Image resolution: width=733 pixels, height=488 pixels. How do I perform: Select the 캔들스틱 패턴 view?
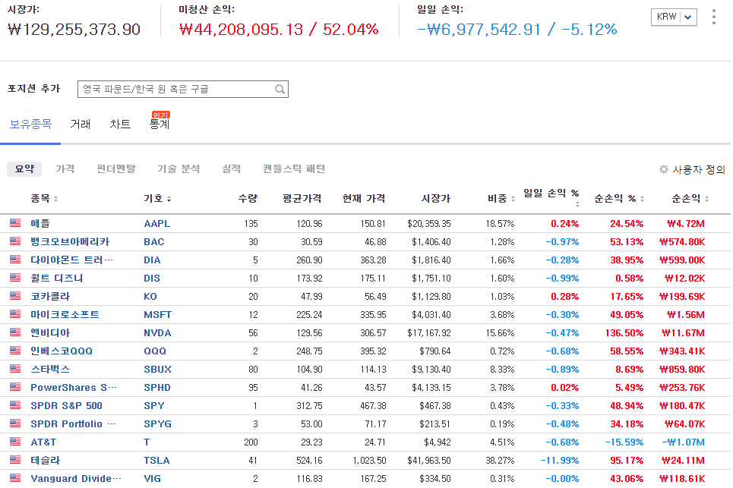[294, 169]
